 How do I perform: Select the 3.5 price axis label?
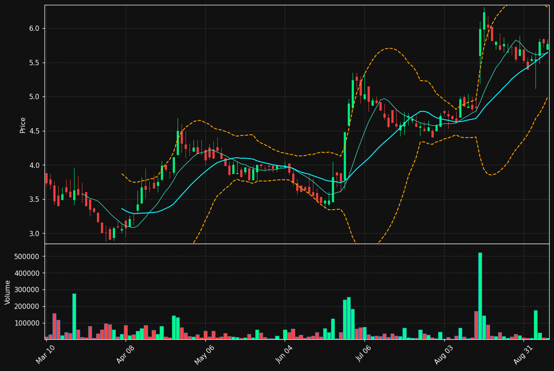click(x=34, y=200)
